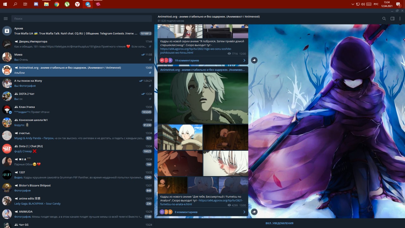Launch Google Chrome from the taskbar
Viewport: 405px width, 228px height.
click(x=57, y=4)
